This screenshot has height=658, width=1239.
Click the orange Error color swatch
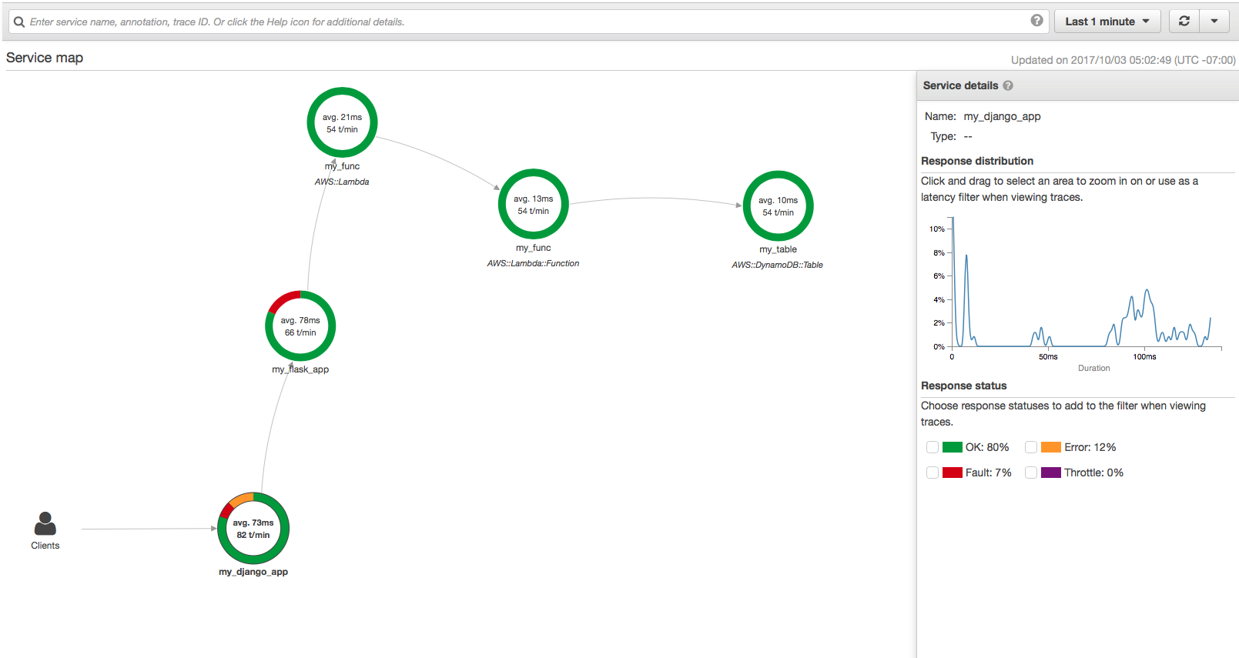click(1051, 447)
